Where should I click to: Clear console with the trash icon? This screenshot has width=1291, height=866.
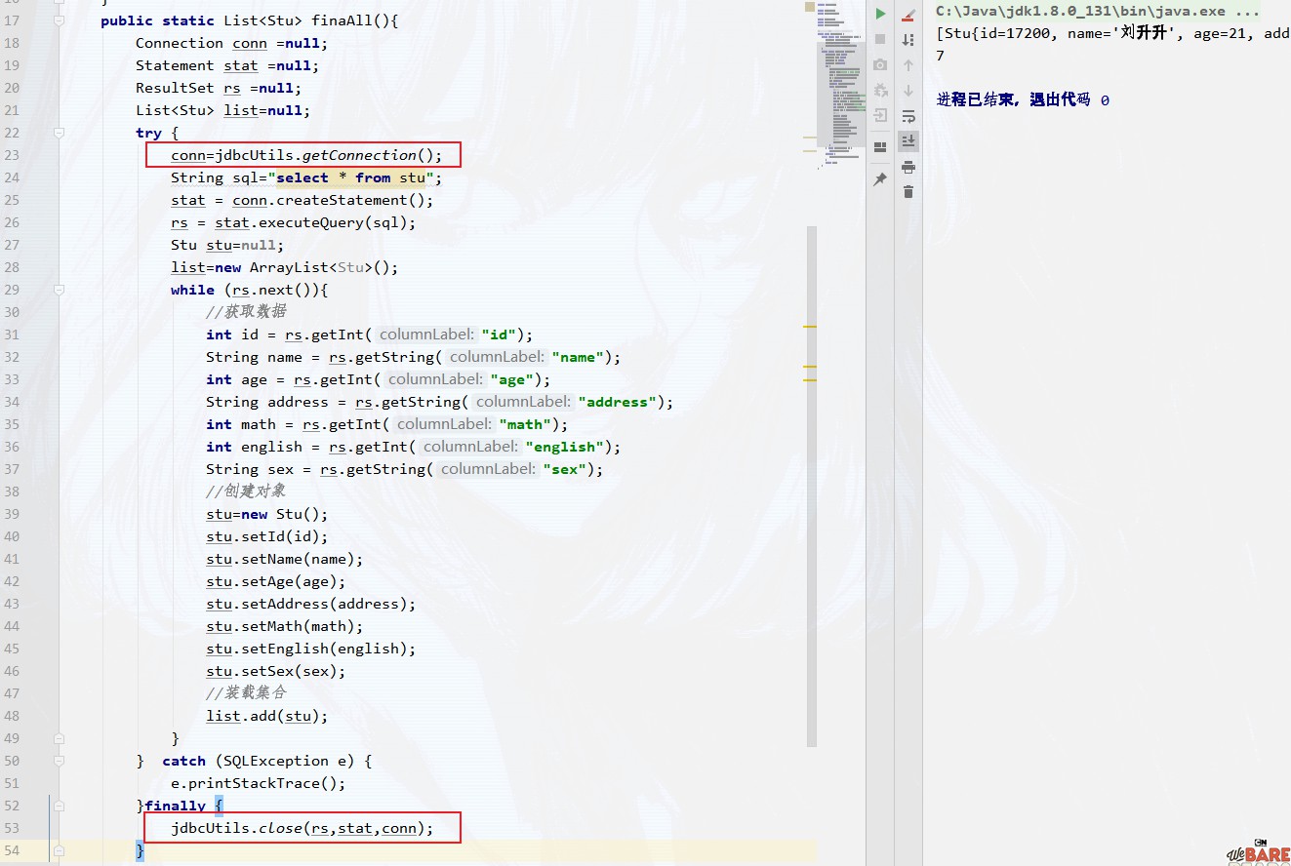[x=908, y=192]
